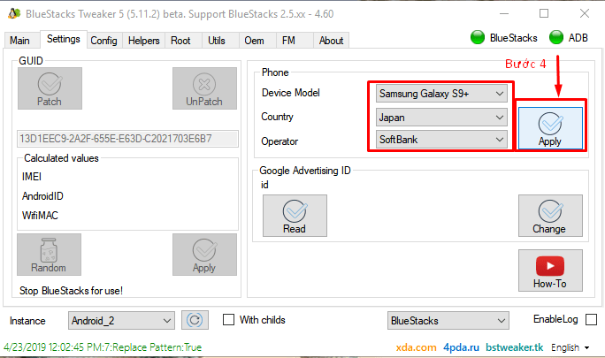Click the IMEI label
605x358 pixels.
(32, 177)
